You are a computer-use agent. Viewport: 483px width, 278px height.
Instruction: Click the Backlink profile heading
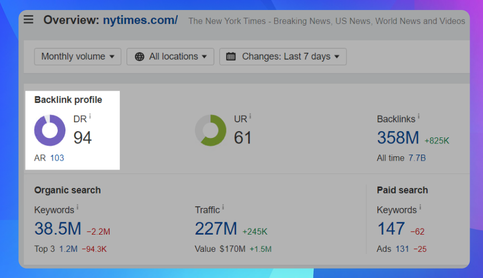pyautogui.click(x=68, y=100)
